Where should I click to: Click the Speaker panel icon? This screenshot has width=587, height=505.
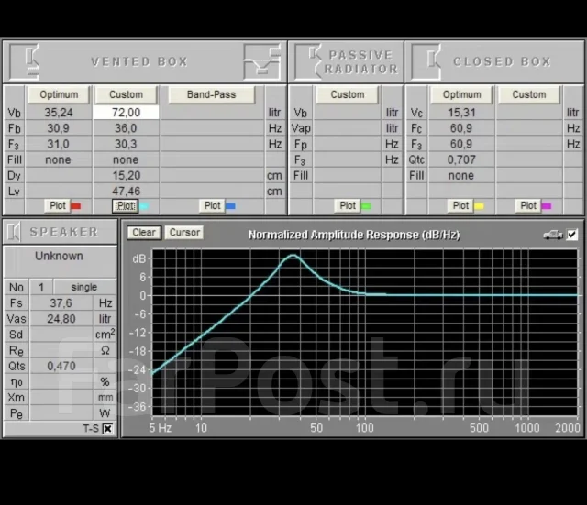tap(14, 232)
